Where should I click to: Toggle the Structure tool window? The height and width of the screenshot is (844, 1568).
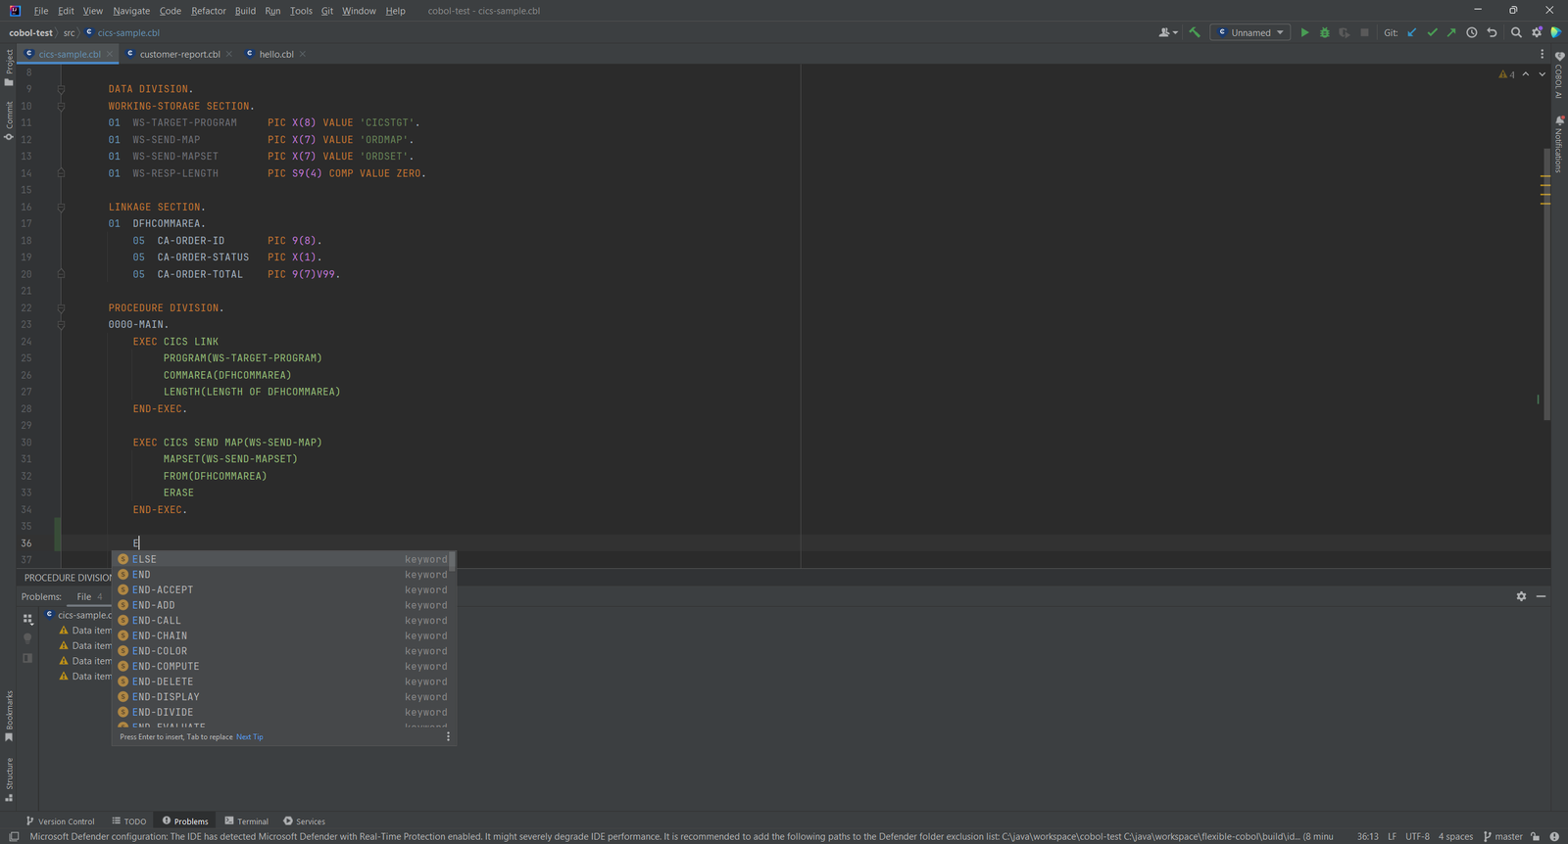click(x=9, y=779)
